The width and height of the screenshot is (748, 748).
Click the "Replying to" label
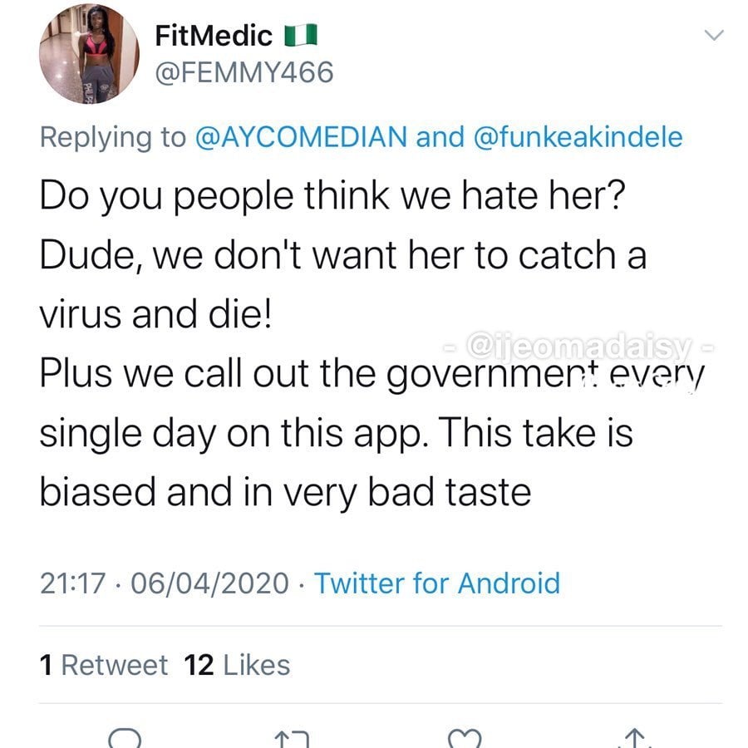tap(113, 136)
